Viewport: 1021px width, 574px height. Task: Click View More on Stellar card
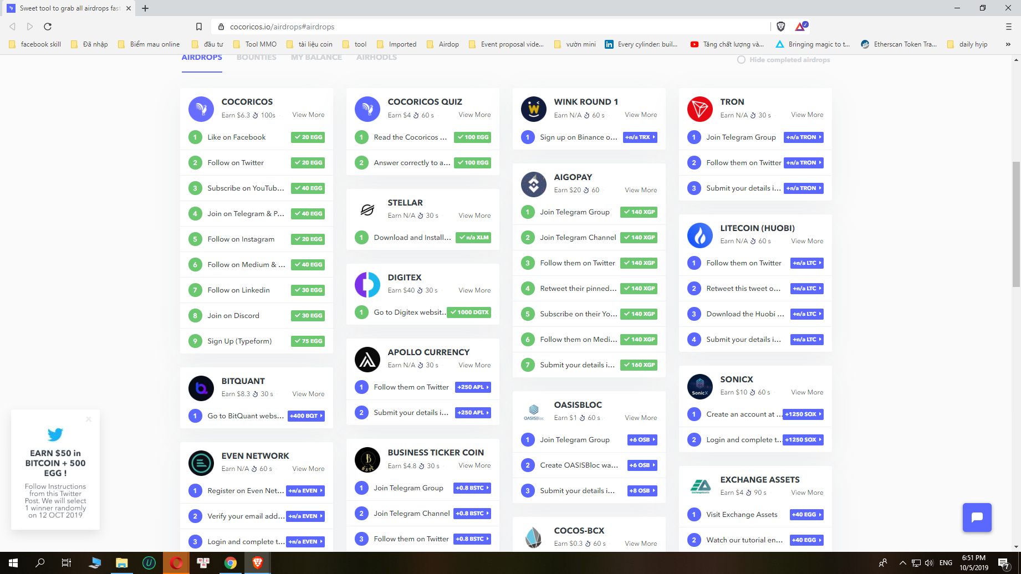click(474, 216)
